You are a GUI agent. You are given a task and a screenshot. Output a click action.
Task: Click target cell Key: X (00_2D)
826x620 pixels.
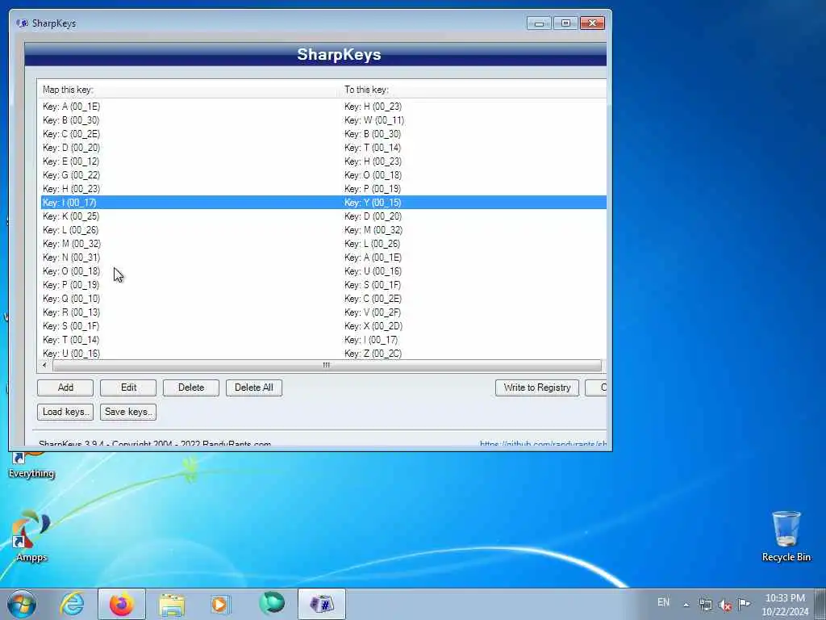click(373, 326)
